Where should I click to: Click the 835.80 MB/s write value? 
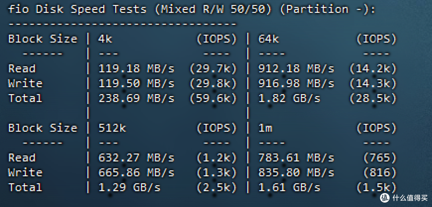(x=296, y=173)
